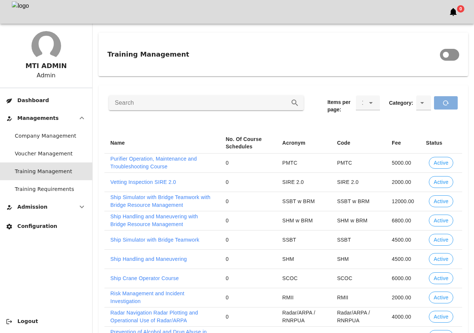This screenshot has width=474, height=333.
Task: Click the 12000.00 fee cell
Action: pyautogui.click(x=403, y=201)
